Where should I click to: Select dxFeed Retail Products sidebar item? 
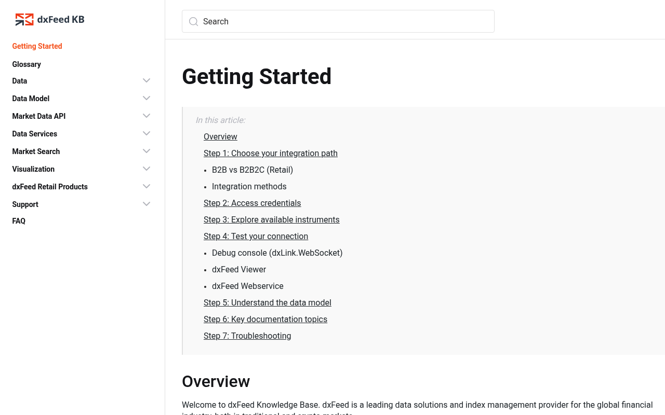point(50,187)
